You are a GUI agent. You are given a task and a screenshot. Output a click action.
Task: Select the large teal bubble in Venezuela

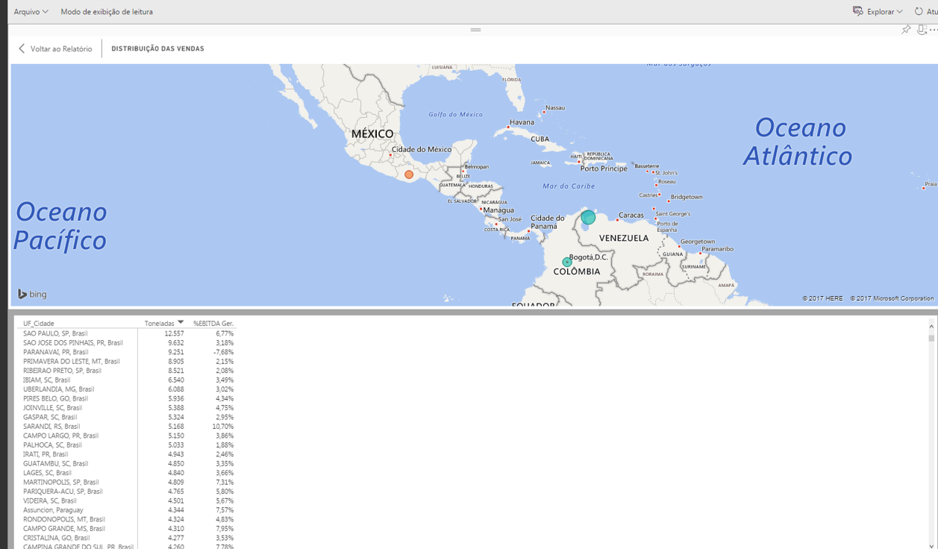click(x=588, y=217)
